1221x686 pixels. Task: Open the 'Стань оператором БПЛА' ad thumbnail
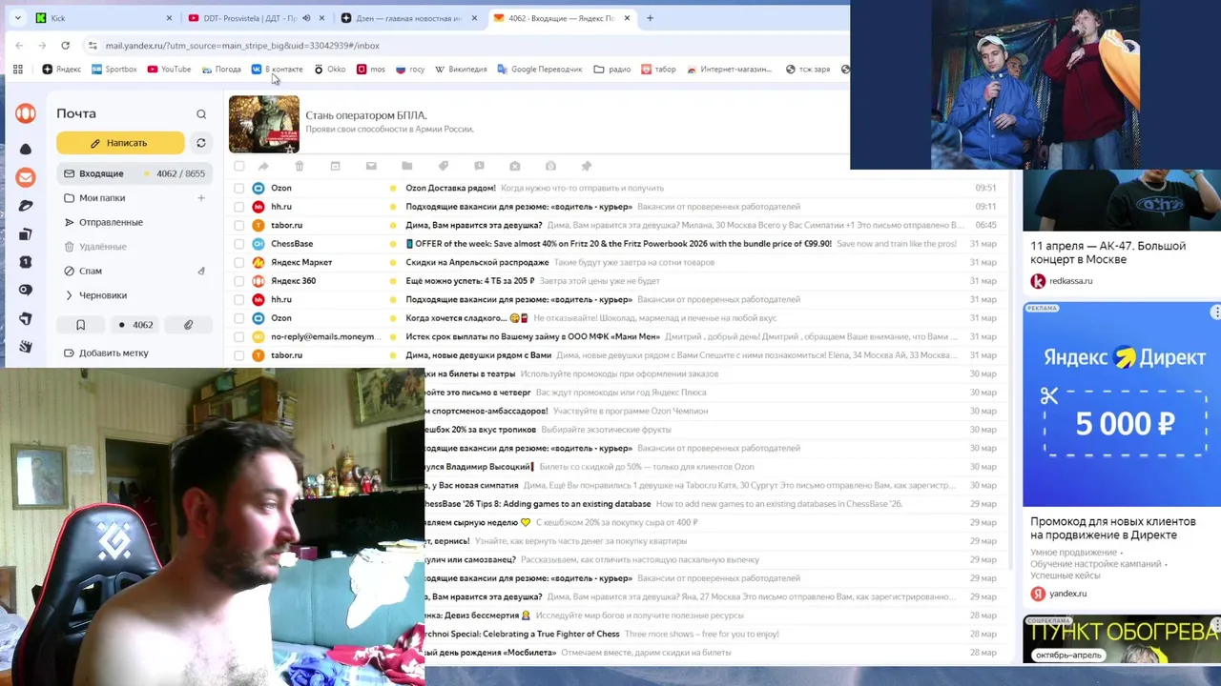click(x=264, y=124)
